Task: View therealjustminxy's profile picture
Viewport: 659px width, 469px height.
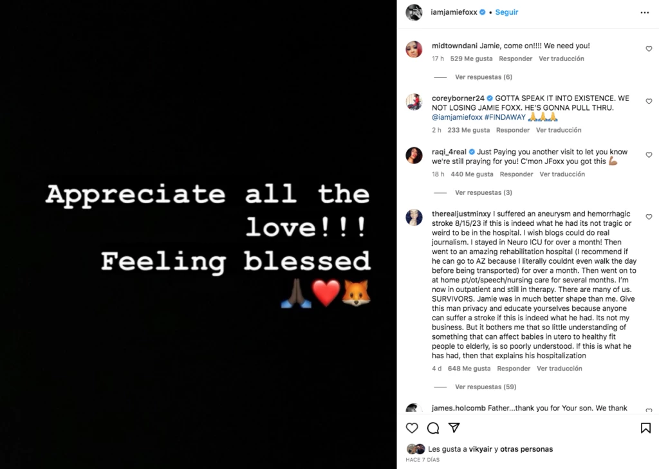Action: pos(414,217)
